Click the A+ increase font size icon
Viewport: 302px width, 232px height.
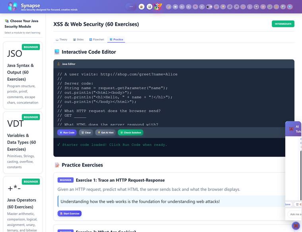point(182,7)
